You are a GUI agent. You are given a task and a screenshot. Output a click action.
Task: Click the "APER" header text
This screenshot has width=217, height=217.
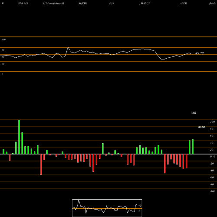pos(183,3)
